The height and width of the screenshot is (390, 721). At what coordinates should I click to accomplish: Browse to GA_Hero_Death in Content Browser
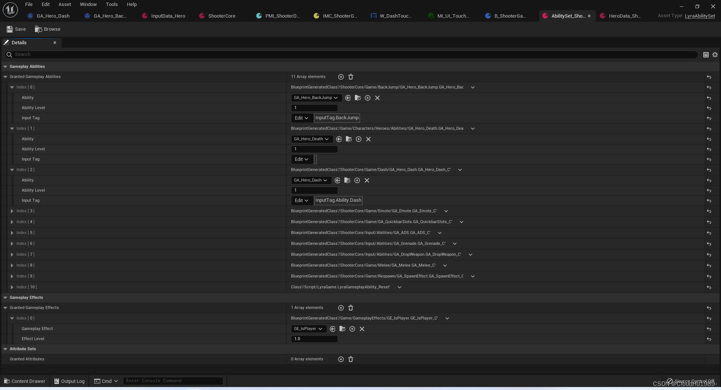349,139
